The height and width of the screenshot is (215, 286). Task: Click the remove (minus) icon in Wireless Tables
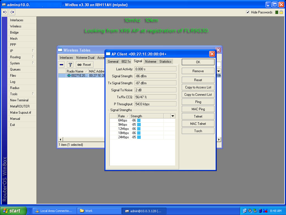61,65
